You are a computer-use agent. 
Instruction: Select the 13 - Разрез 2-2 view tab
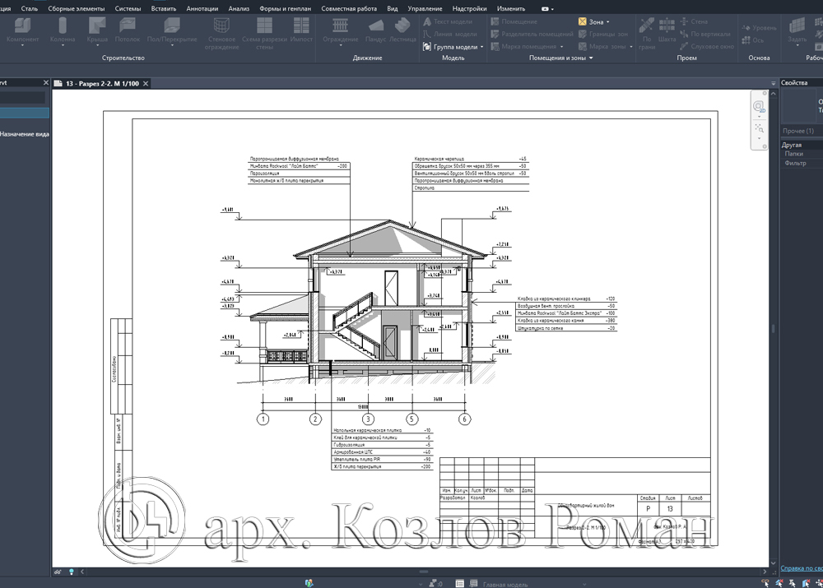pos(102,83)
